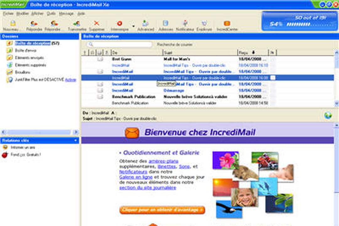This screenshot has width=339, height=226.
Task: Click the 54% download progress panel
Action: pyautogui.click(x=300, y=21)
